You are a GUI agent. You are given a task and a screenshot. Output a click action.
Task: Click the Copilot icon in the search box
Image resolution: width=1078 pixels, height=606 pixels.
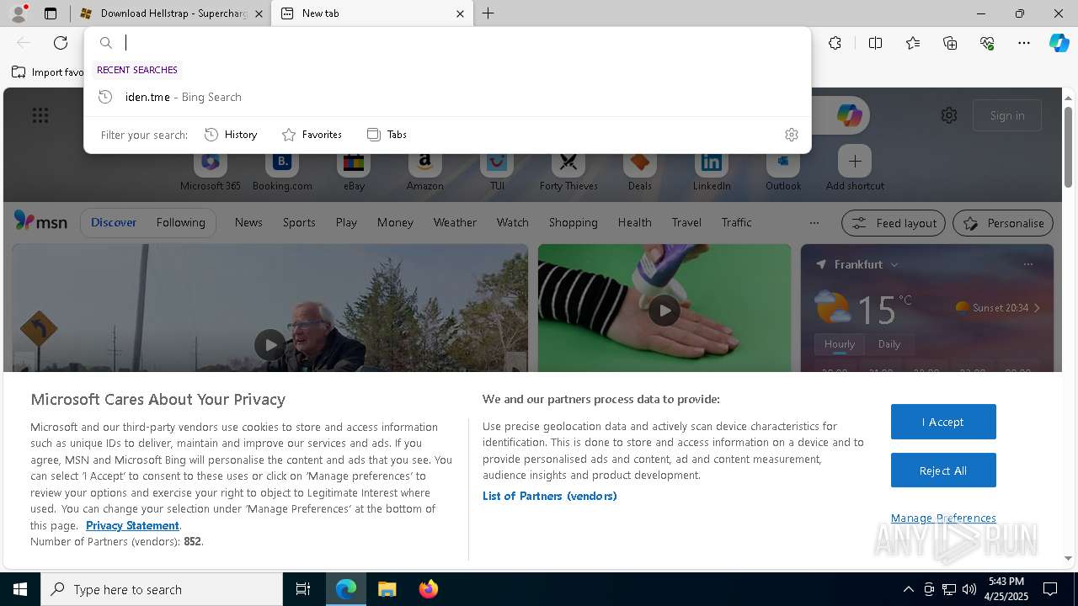[849, 115]
